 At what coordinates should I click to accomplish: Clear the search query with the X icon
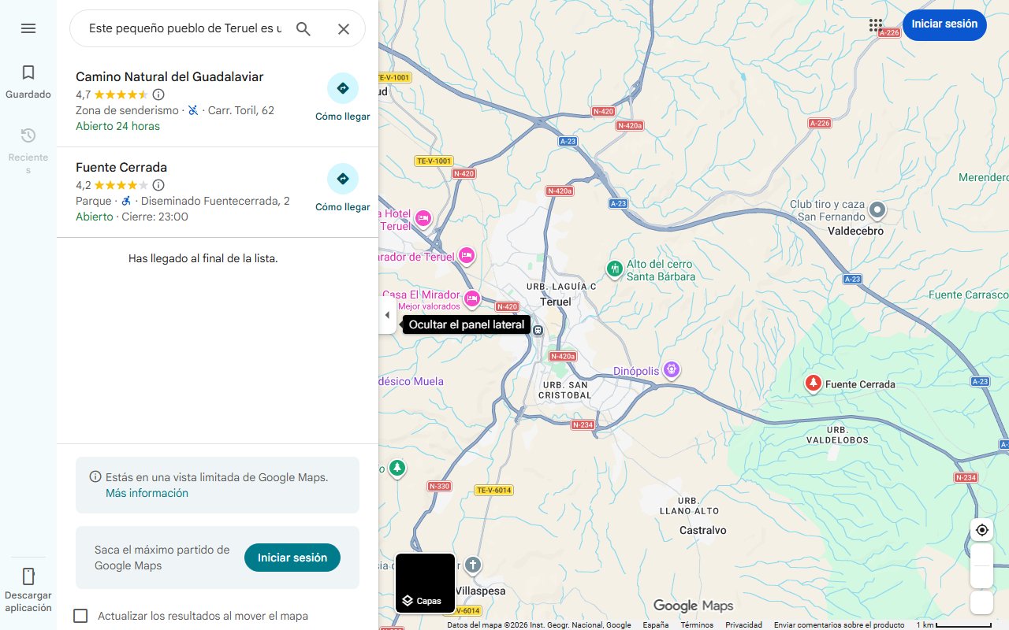click(344, 28)
